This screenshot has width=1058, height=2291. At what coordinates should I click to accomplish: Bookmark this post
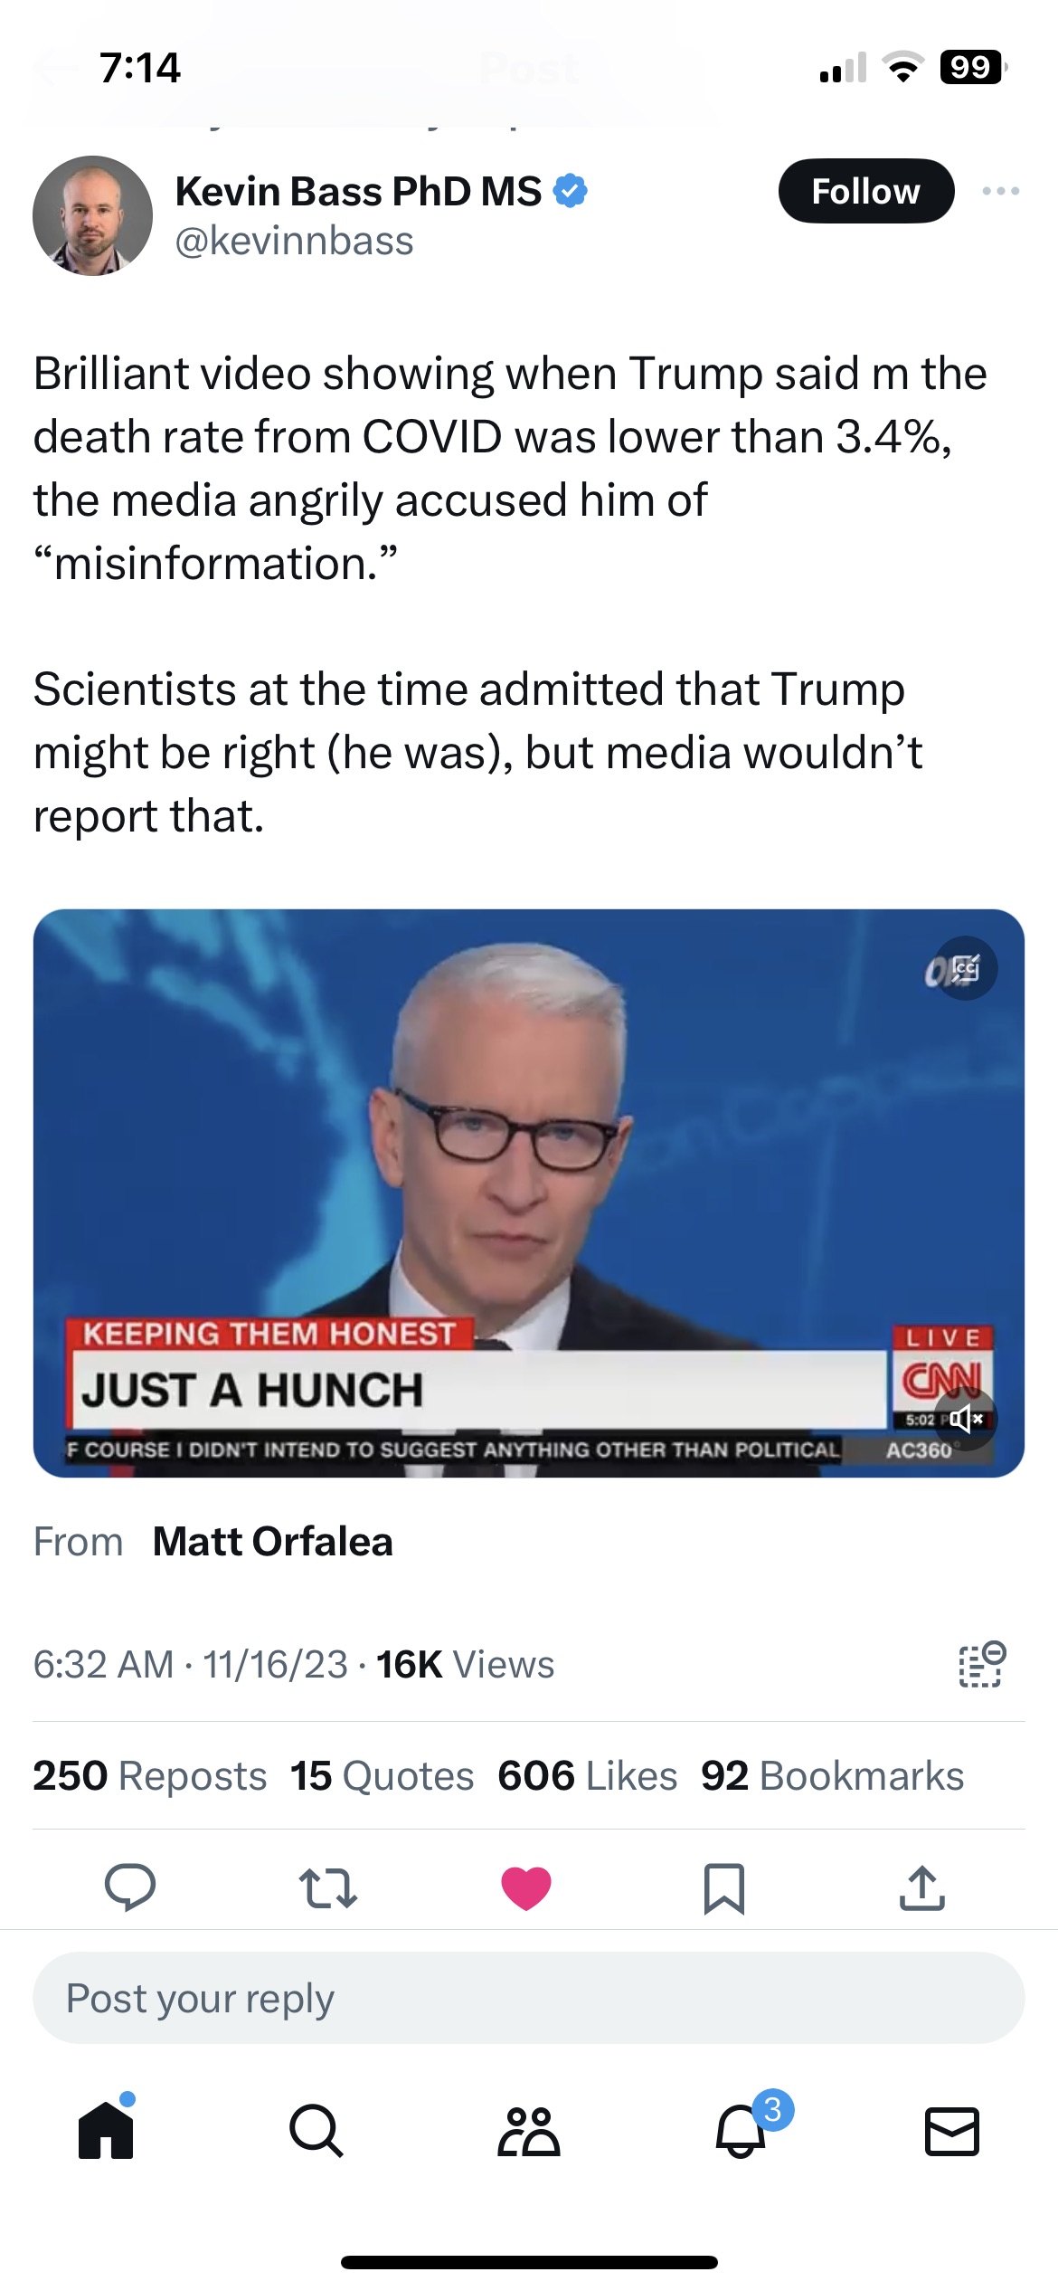pyautogui.click(x=723, y=1887)
